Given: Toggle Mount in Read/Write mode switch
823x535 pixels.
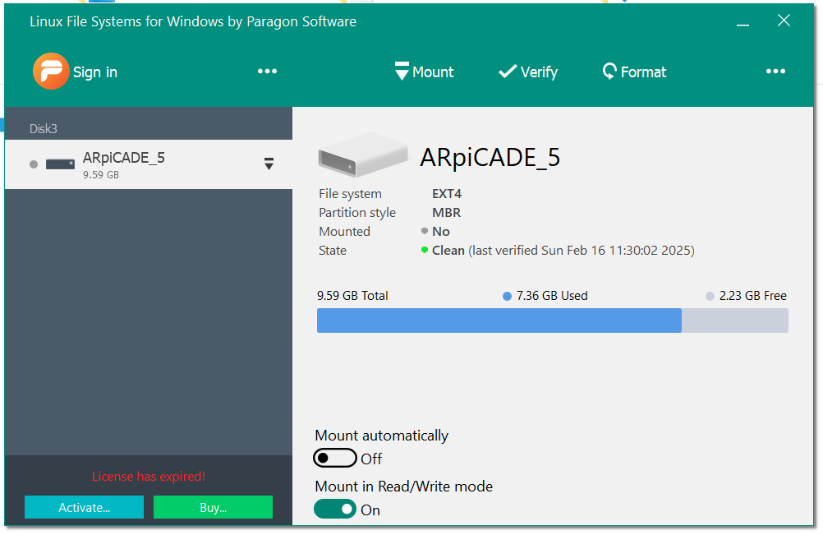Looking at the screenshot, I should click(x=335, y=509).
